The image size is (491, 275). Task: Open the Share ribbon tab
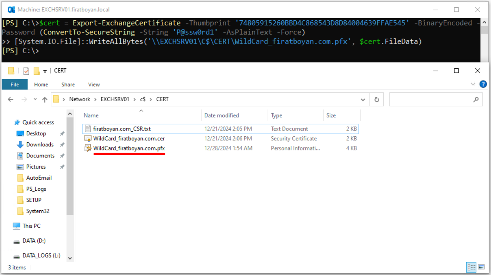click(68, 84)
